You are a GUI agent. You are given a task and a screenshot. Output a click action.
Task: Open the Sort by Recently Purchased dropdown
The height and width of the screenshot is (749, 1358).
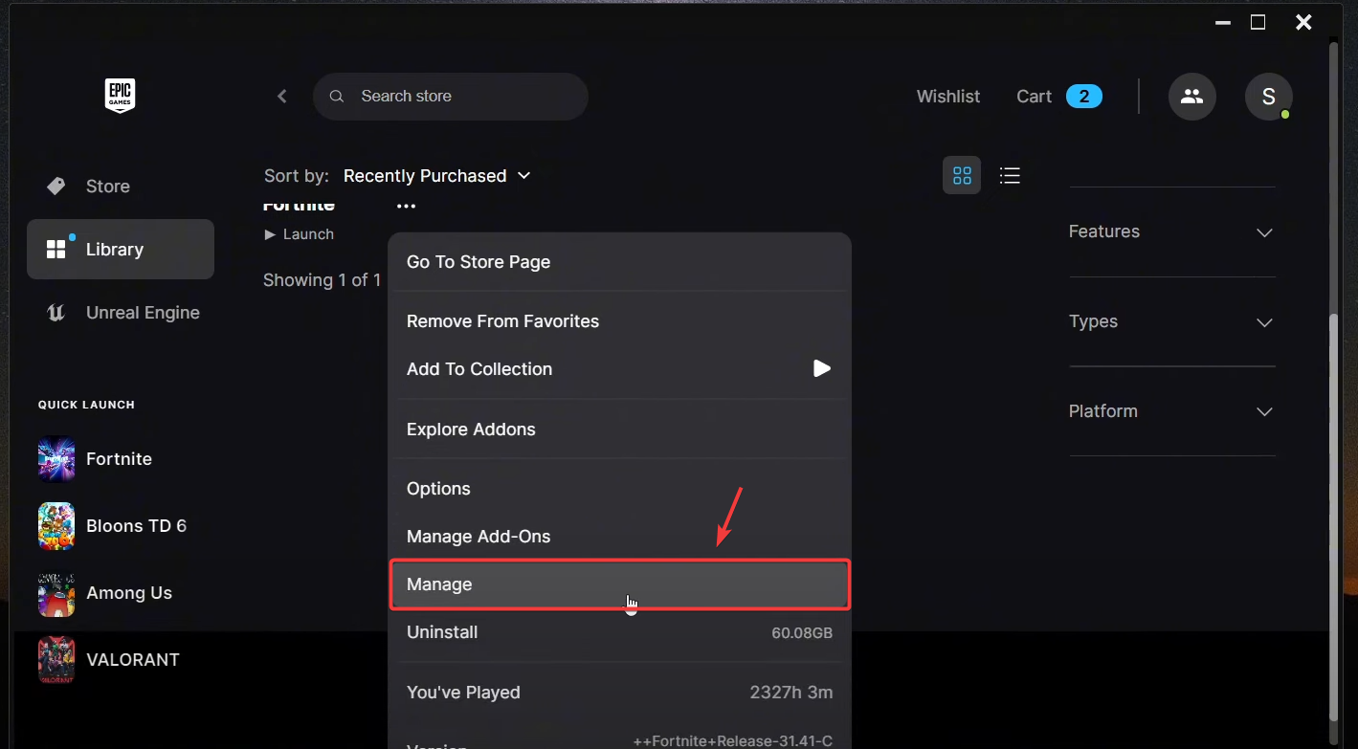pos(436,176)
